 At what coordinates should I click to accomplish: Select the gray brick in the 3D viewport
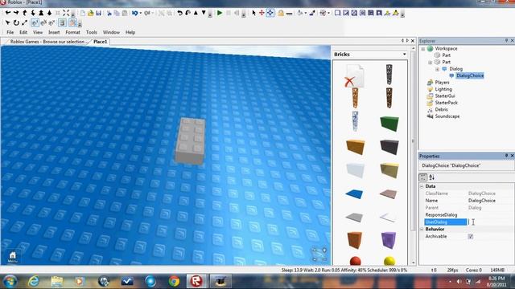click(190, 141)
